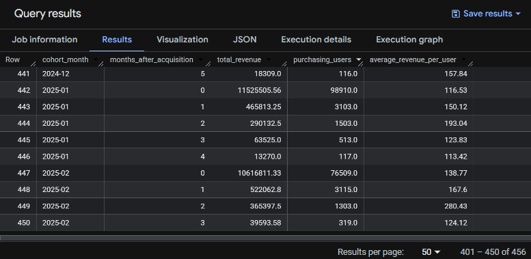Select the 2024-12 cohort cell in row 441
Image resolution: width=531 pixels, height=259 pixels.
pos(56,74)
